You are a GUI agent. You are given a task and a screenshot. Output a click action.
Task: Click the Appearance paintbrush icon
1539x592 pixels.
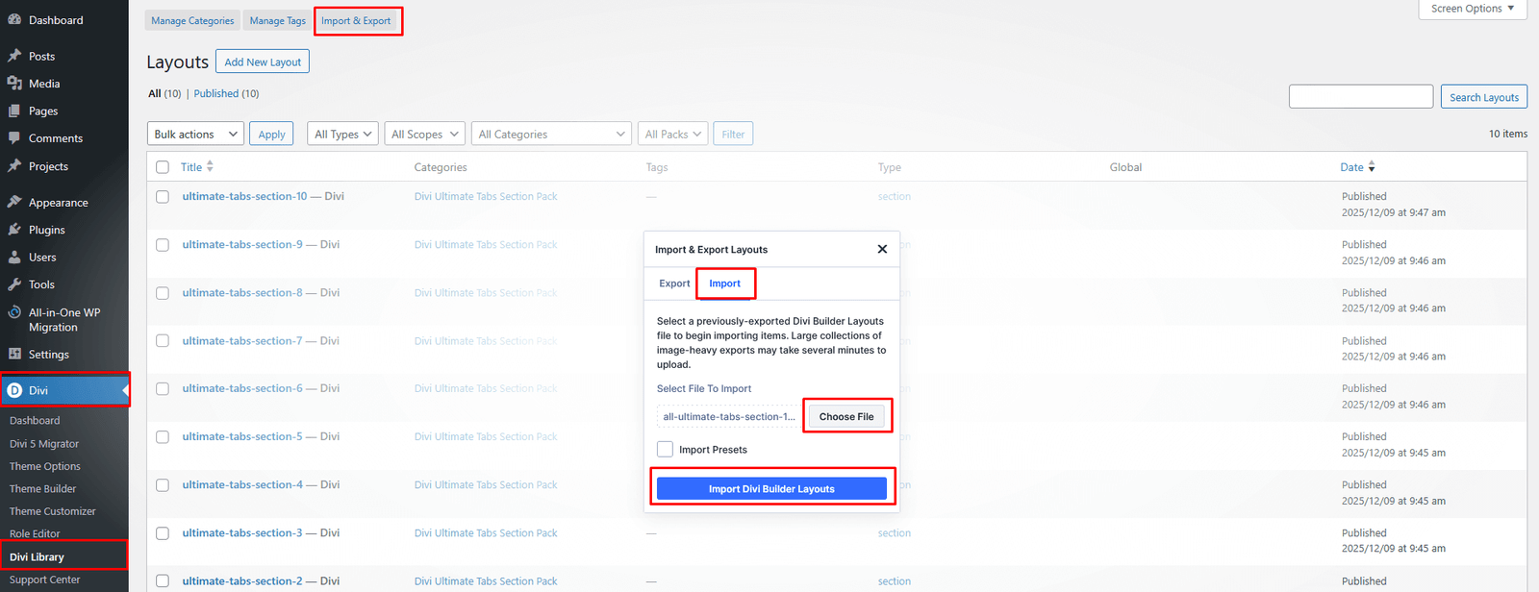14,202
